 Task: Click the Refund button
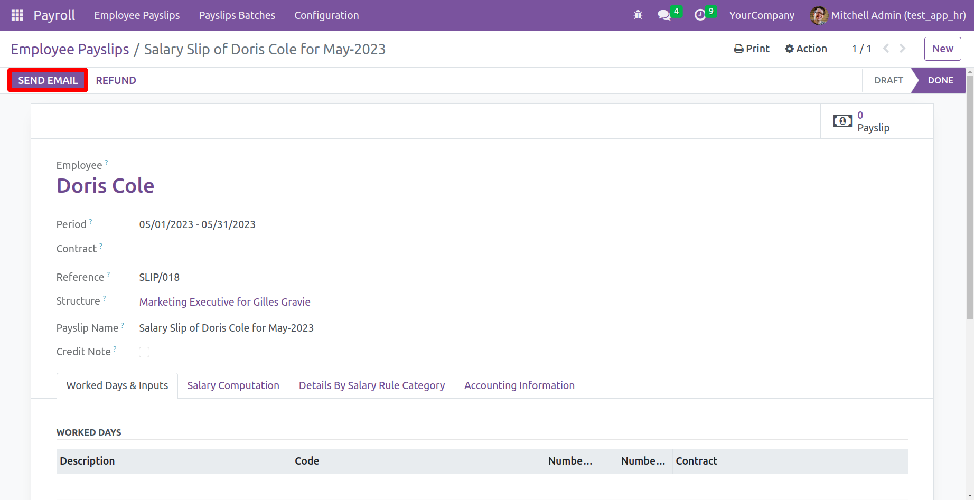click(116, 80)
